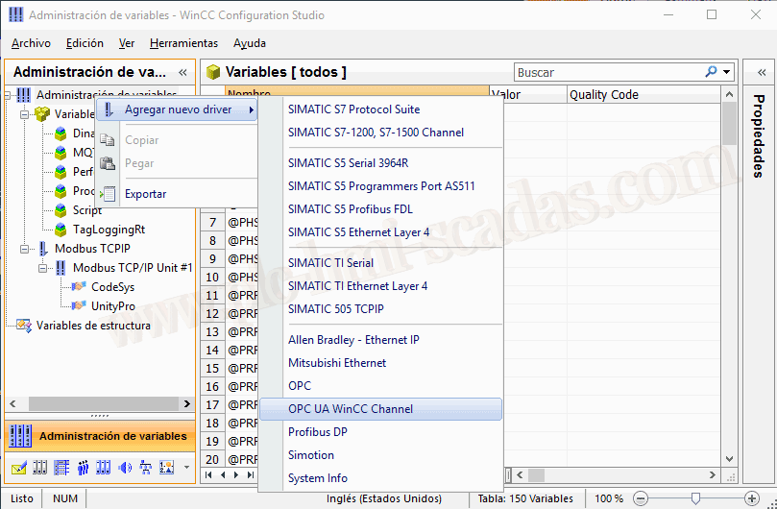Click the zoom in plus button
This screenshot has height=509, width=777.
752,498
